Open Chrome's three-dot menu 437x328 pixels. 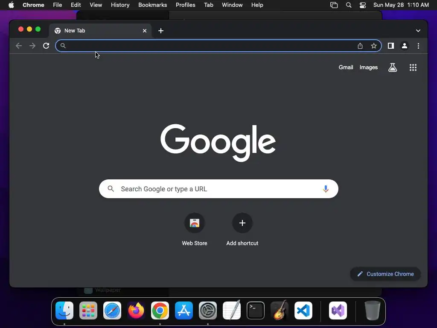click(418, 46)
